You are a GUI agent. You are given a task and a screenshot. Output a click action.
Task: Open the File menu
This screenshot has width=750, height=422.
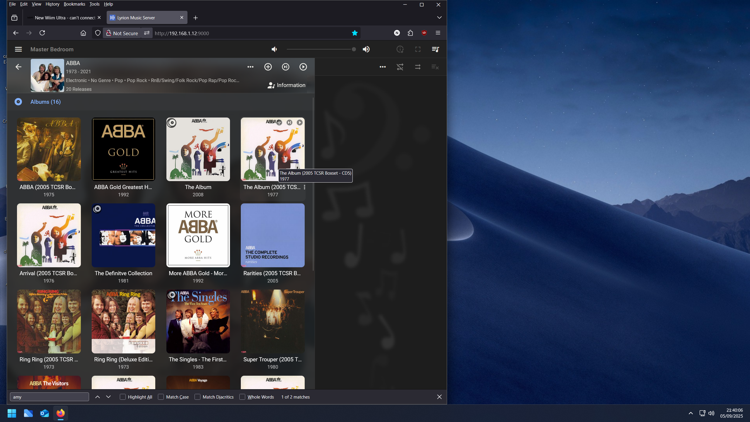coord(12,4)
